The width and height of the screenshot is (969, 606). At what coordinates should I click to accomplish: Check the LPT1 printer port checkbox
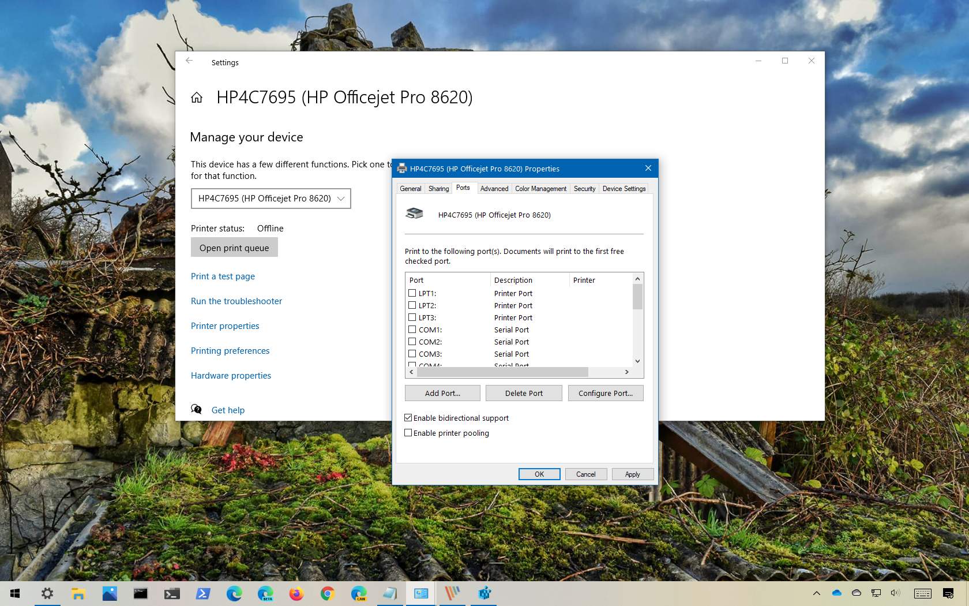pos(412,293)
